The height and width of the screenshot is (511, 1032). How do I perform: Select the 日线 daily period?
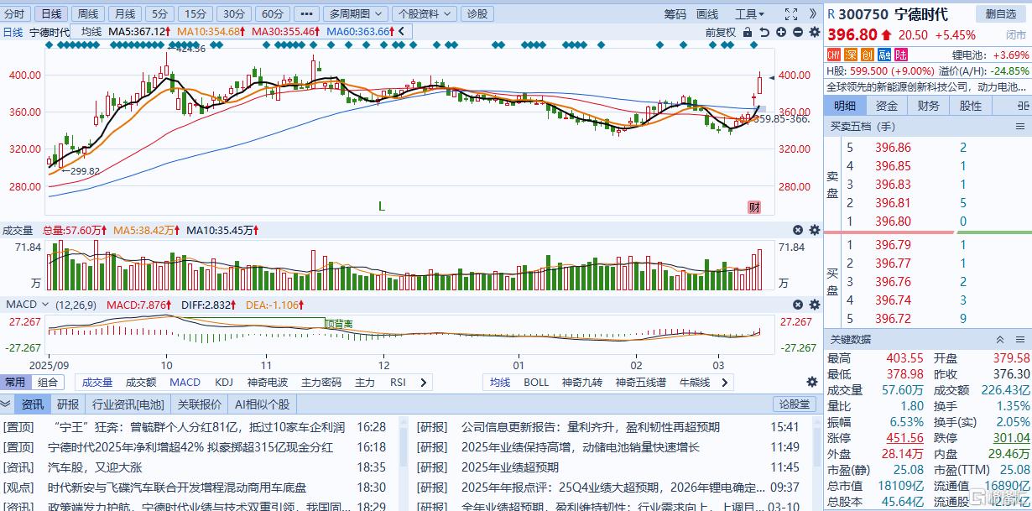(x=51, y=14)
